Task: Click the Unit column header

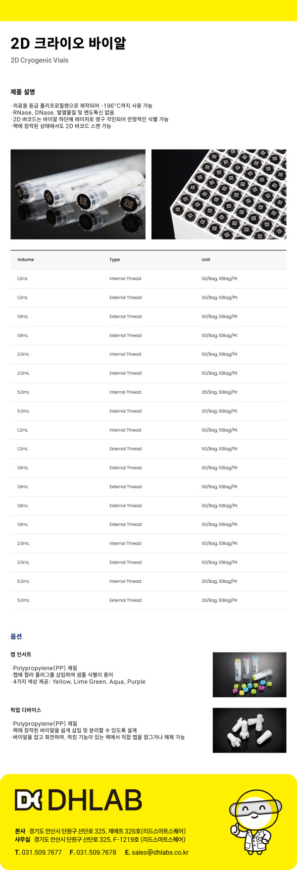Action: click(206, 259)
